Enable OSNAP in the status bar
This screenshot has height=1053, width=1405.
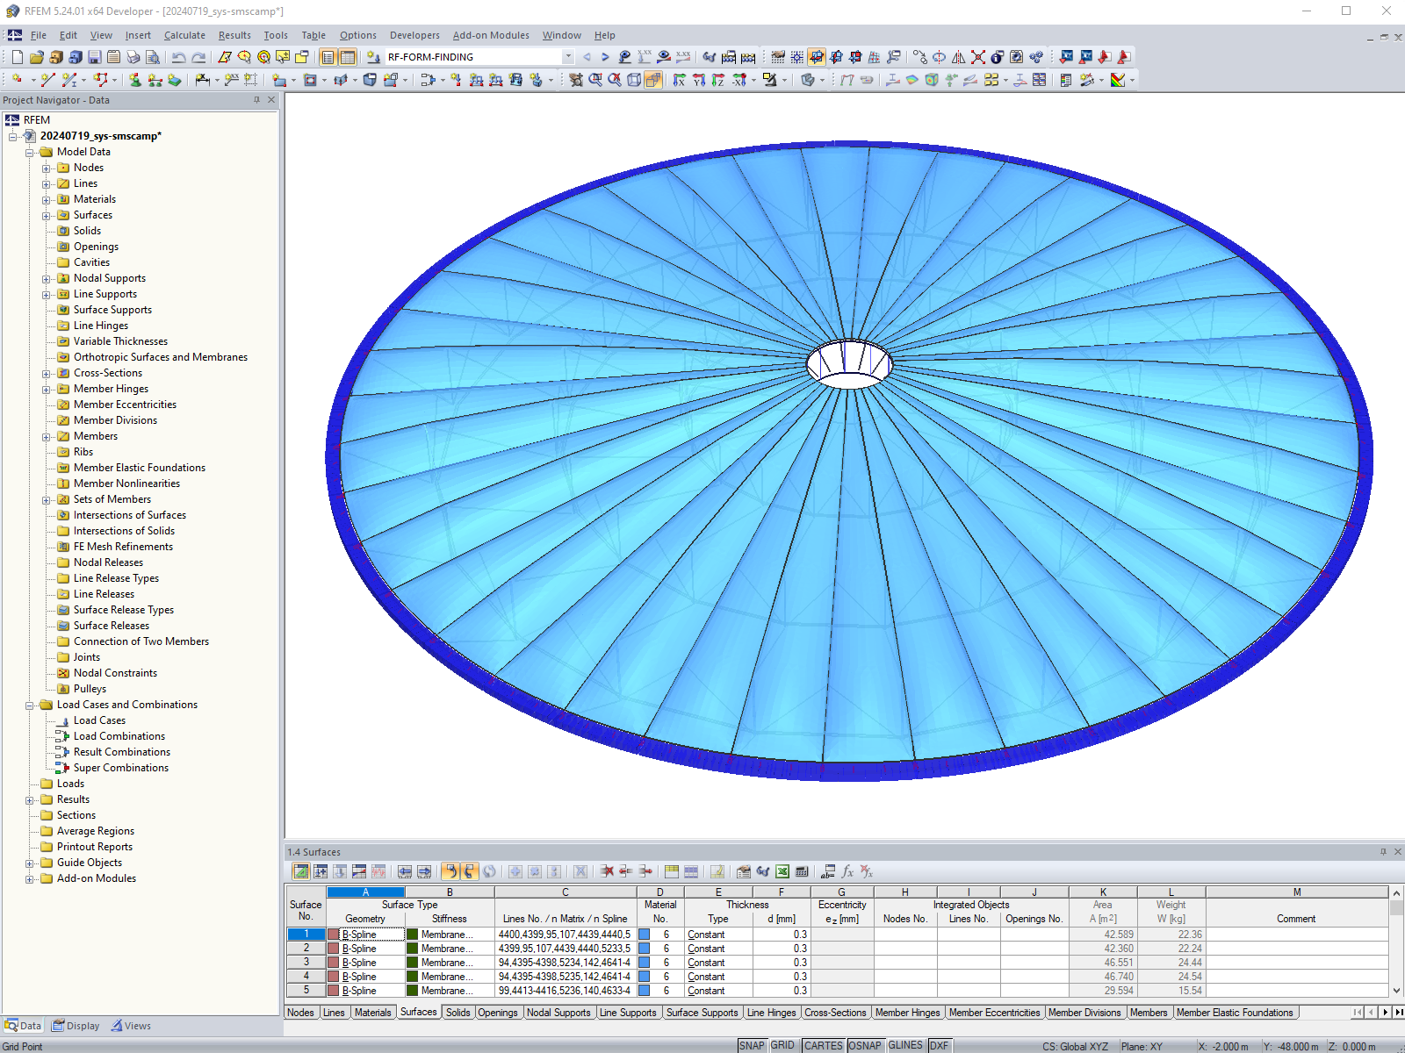865,1045
